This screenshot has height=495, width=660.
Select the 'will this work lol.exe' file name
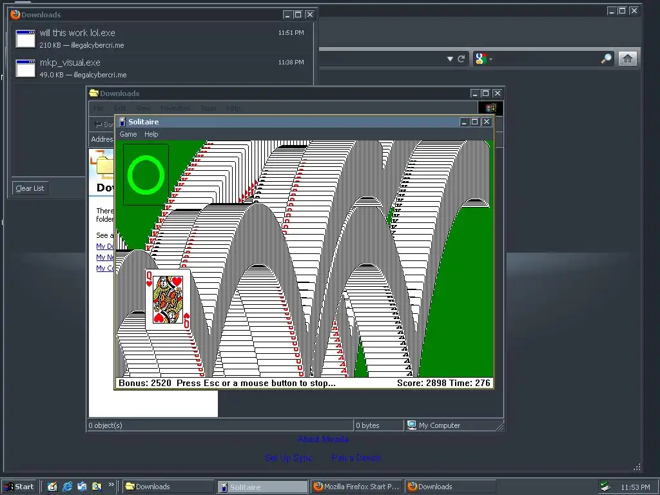tap(77, 33)
